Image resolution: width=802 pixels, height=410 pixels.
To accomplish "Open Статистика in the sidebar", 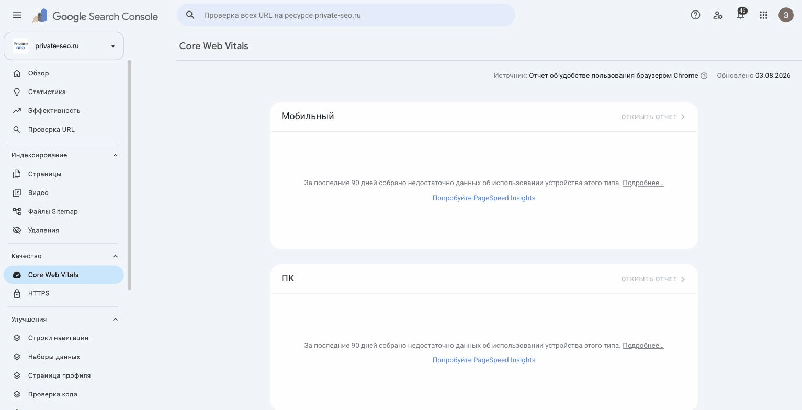I will 64,92.
